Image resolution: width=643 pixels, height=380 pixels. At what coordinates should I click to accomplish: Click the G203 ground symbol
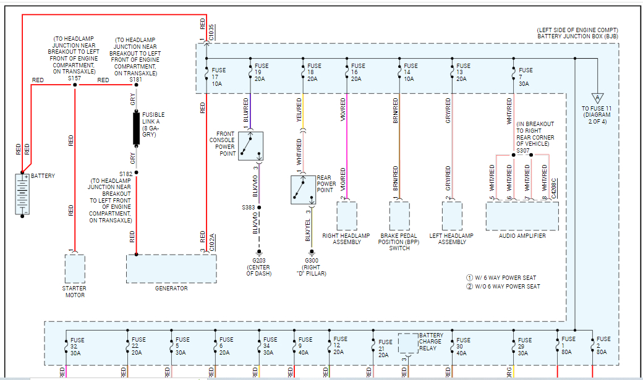pos(259,251)
